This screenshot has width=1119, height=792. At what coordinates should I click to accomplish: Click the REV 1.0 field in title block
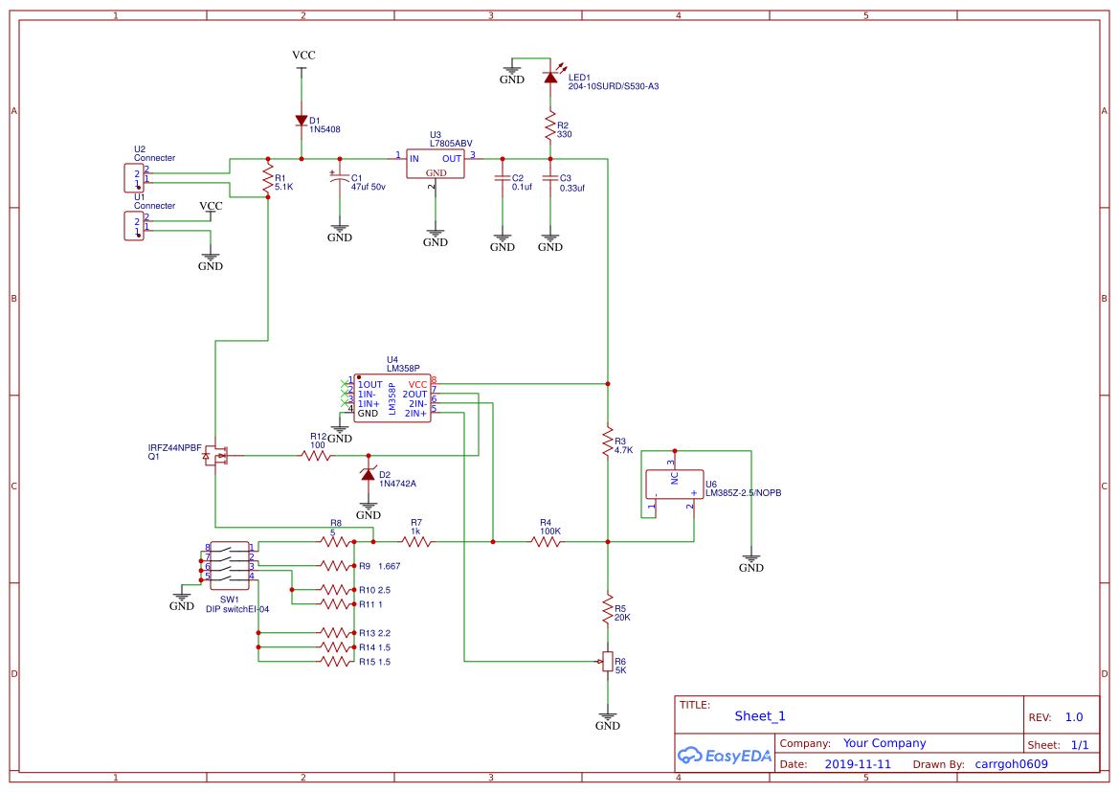1072,715
